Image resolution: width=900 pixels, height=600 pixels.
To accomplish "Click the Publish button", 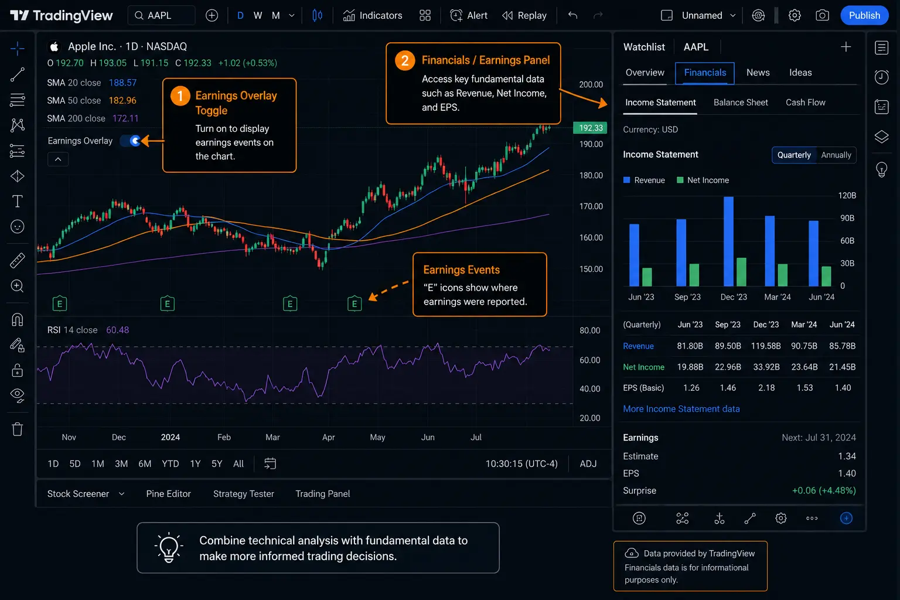I will pyautogui.click(x=864, y=16).
